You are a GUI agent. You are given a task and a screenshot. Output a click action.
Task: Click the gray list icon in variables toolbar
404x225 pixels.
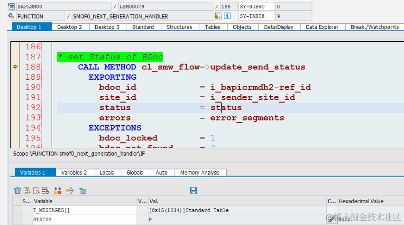(x=36, y=191)
